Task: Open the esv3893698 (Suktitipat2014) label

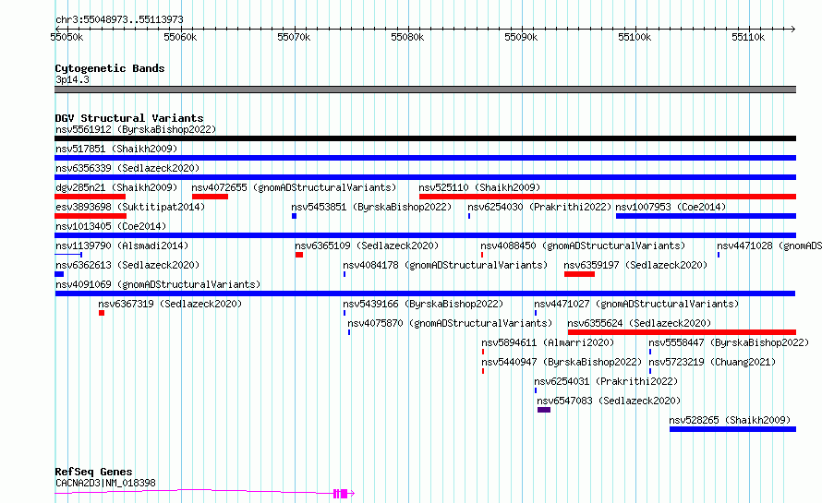Action: tap(130, 207)
